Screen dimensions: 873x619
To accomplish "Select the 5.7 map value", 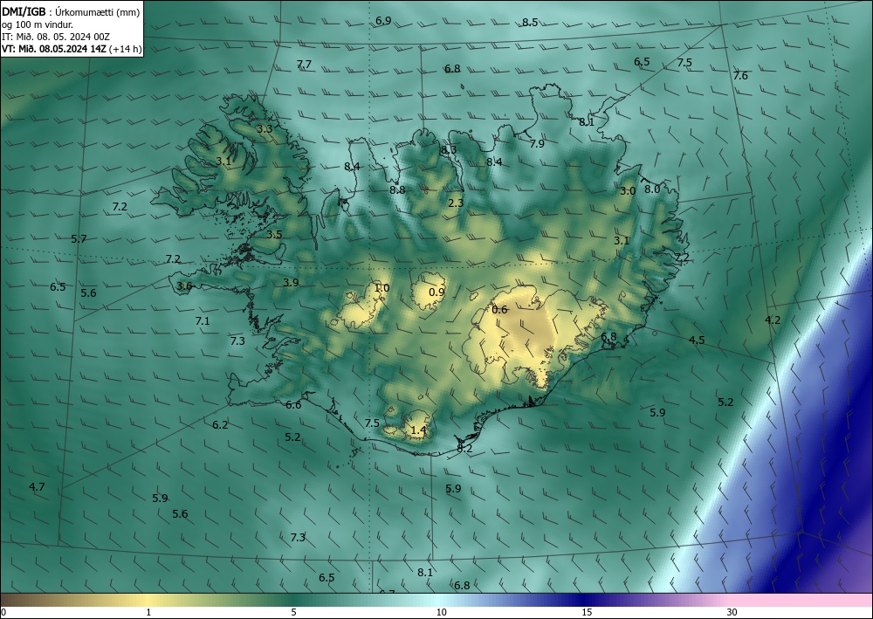I will tap(79, 239).
